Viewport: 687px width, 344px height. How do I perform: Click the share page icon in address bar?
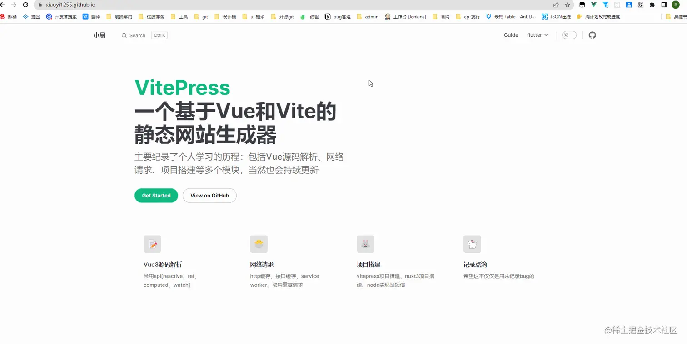point(556,5)
